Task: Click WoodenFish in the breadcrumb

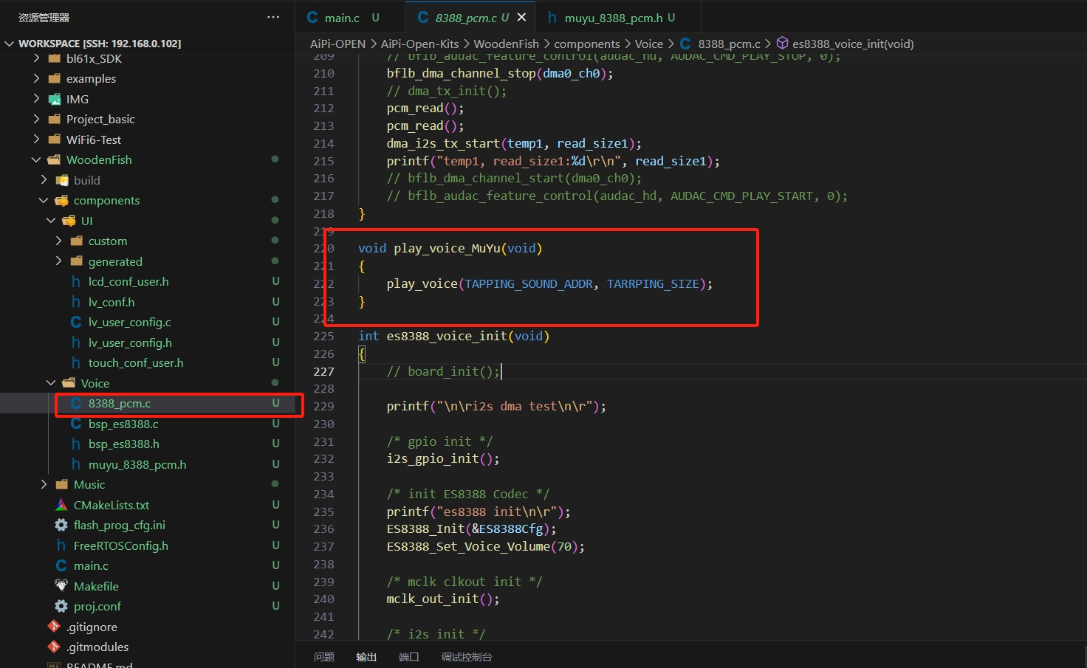Action: tap(507, 44)
